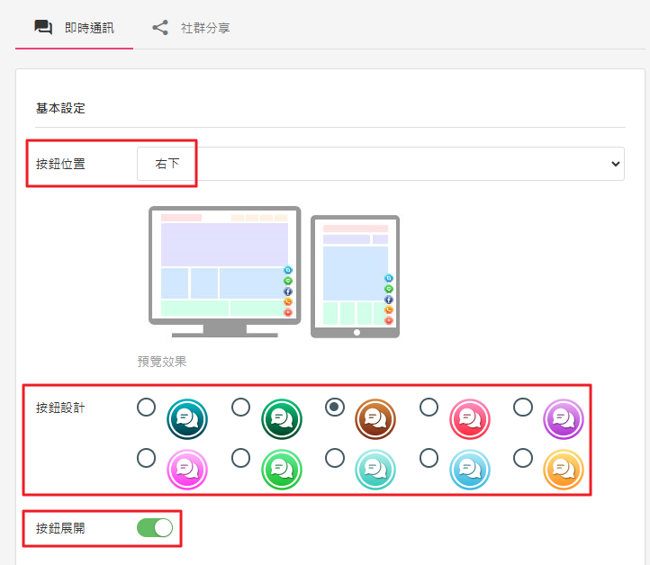Image resolution: width=650 pixels, height=565 pixels.
Task: Click the turquoise chat button design icon
Action: click(x=375, y=470)
